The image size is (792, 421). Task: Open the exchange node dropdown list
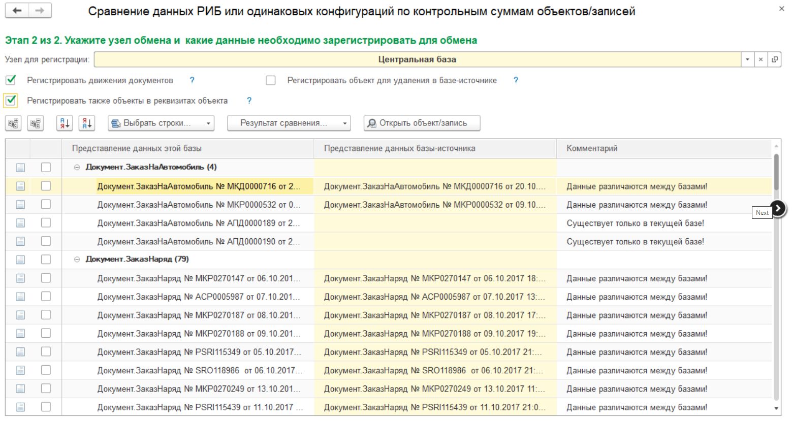pyautogui.click(x=747, y=59)
